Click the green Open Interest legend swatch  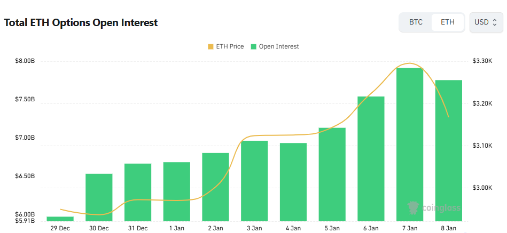254,46
